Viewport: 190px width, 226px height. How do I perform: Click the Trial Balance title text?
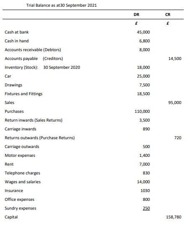(x=62, y=5)
